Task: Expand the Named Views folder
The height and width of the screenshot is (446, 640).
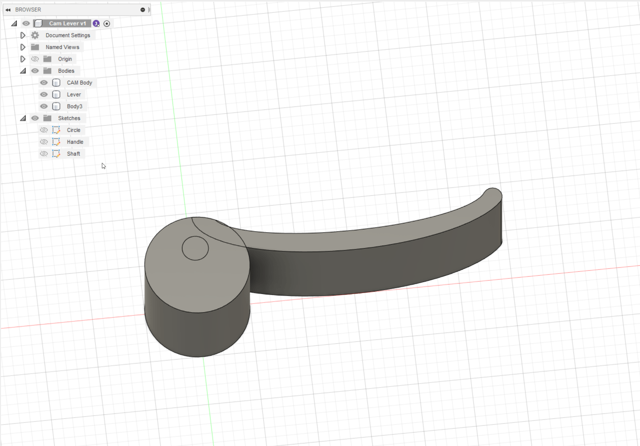Action: tap(23, 47)
